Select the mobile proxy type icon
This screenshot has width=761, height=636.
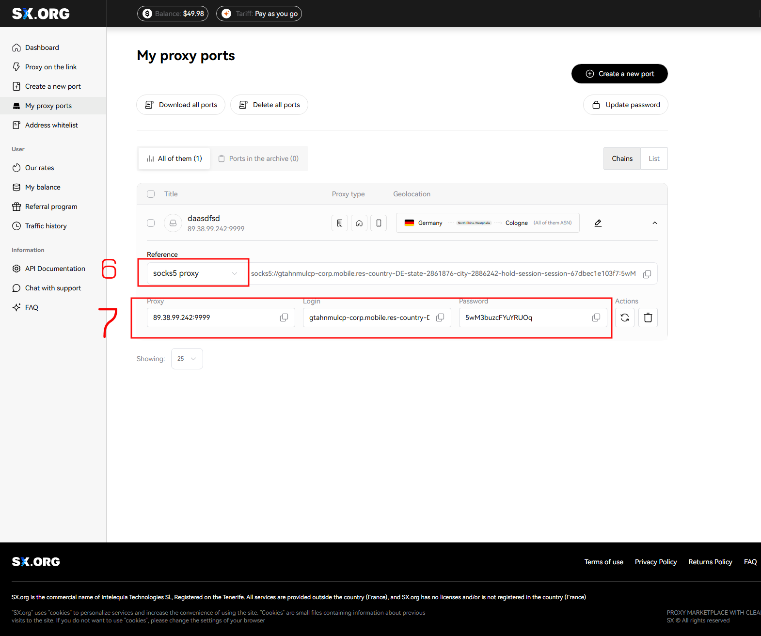coord(379,223)
